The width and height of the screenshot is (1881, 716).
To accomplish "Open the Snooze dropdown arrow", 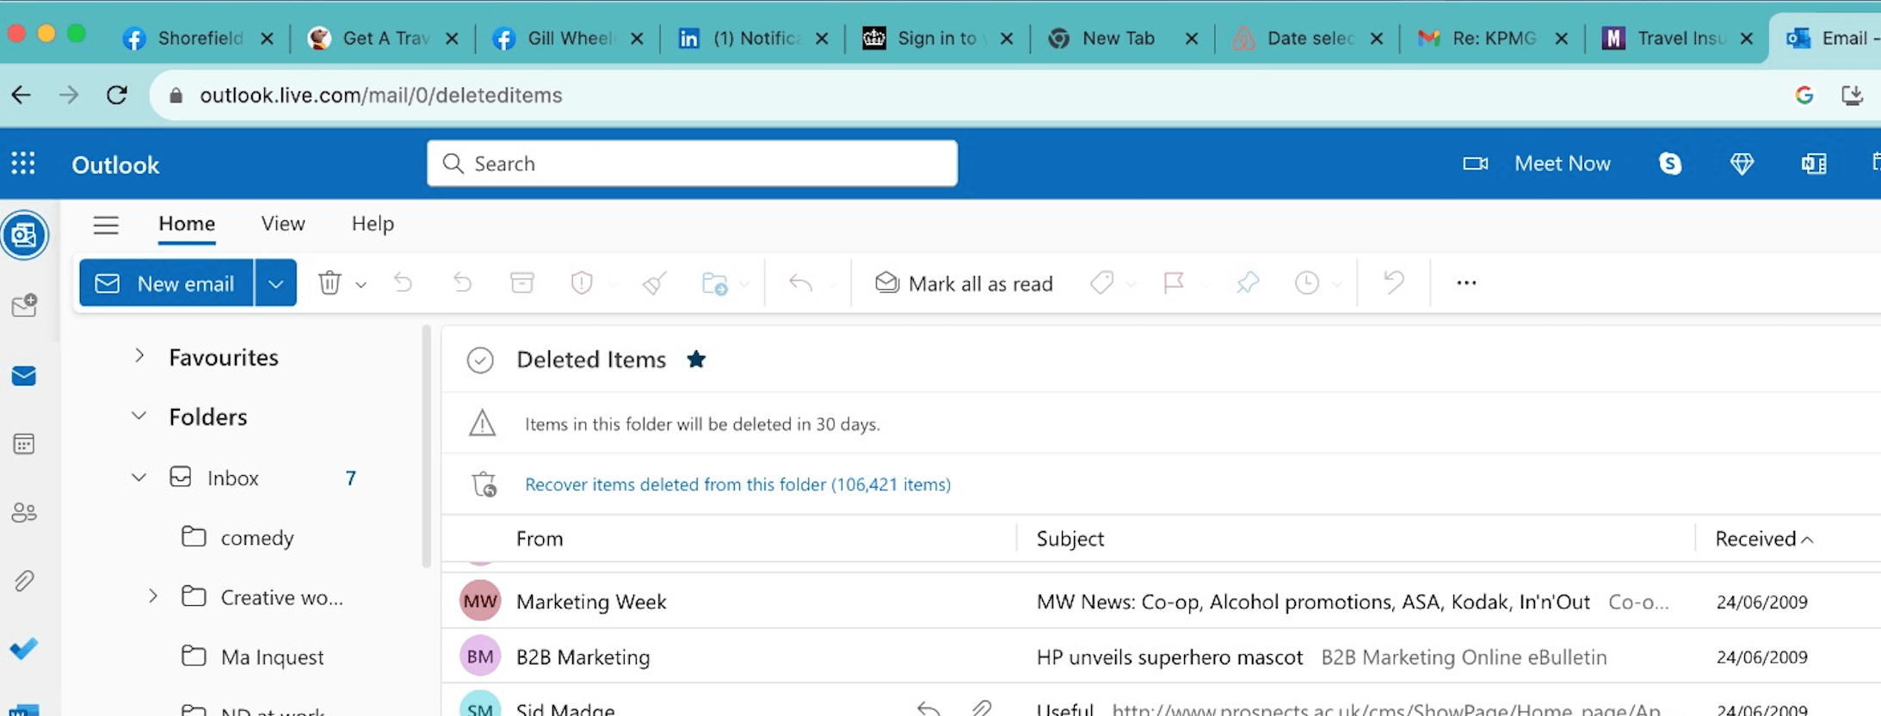I will [1336, 284].
